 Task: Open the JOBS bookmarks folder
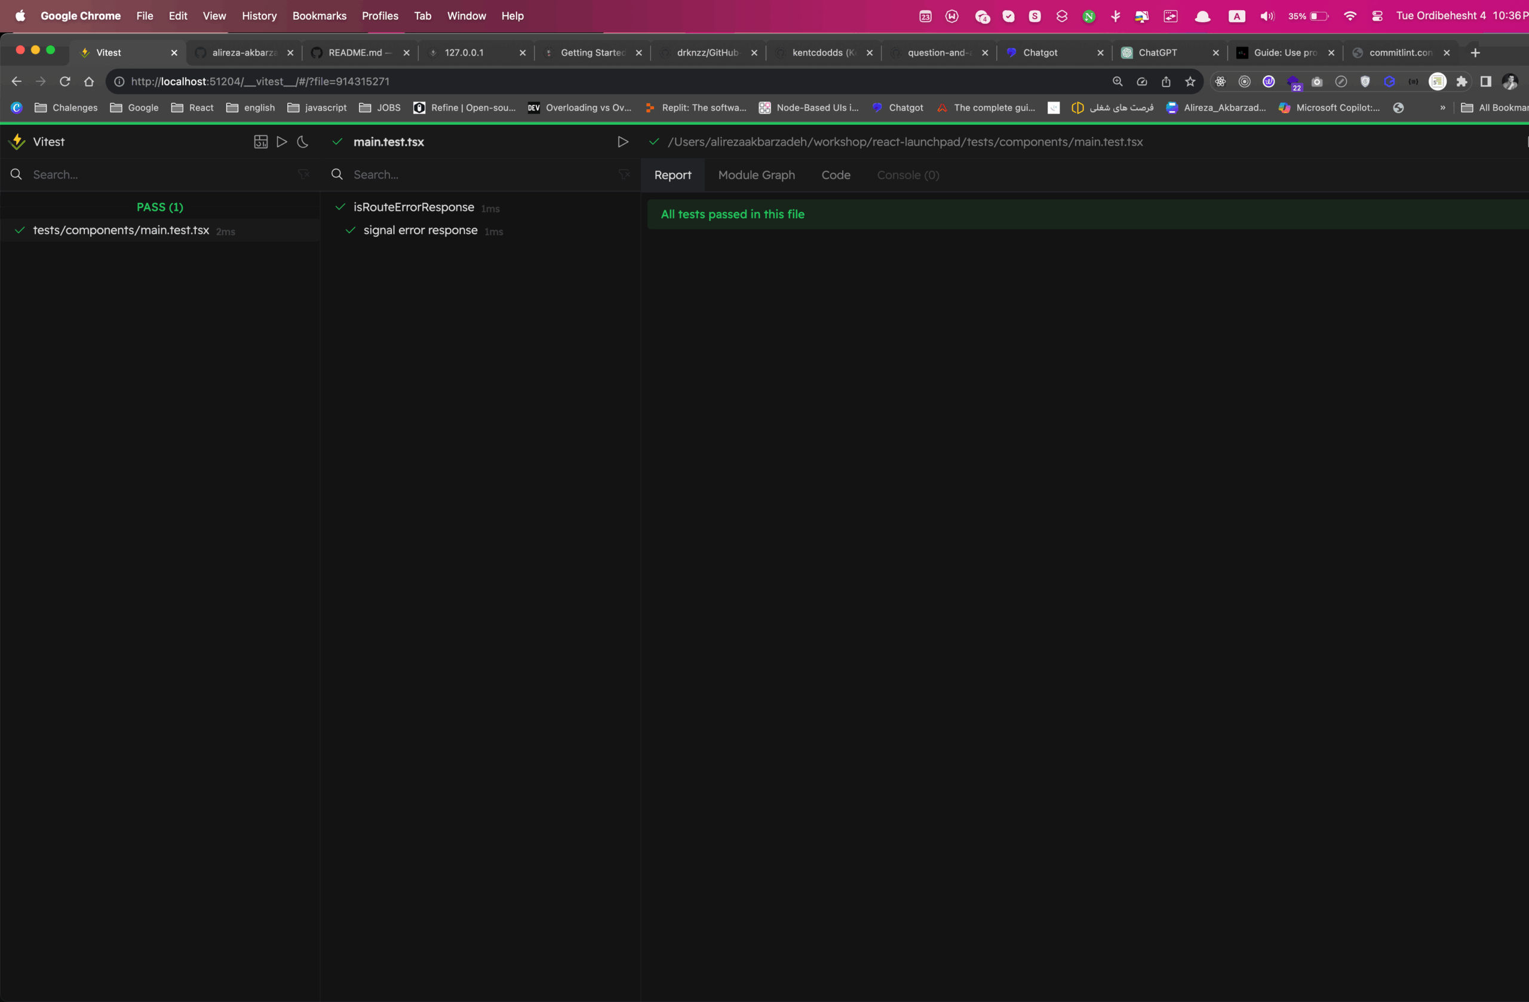tap(380, 108)
